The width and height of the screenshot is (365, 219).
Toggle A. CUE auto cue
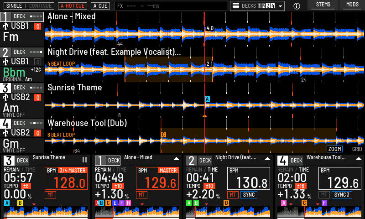click(x=100, y=6)
